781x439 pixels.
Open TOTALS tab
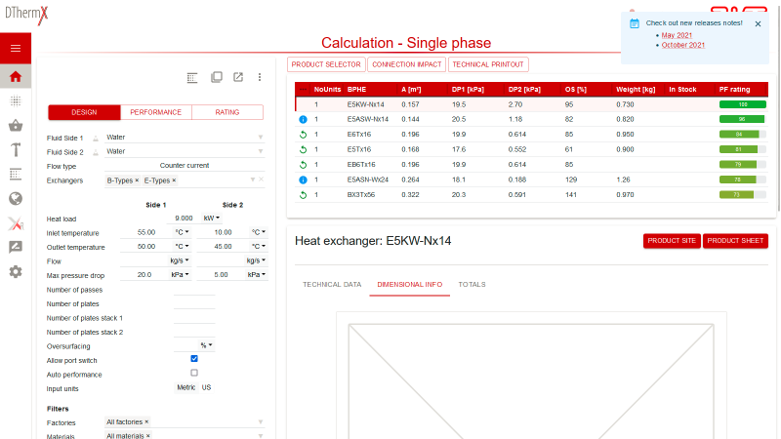click(472, 285)
